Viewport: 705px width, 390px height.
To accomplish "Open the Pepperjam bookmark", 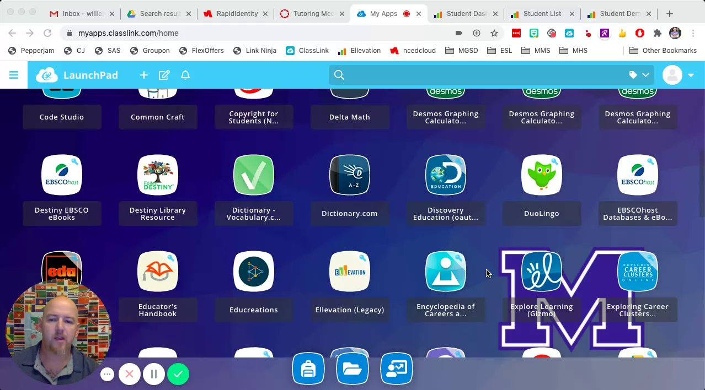I will tap(31, 51).
